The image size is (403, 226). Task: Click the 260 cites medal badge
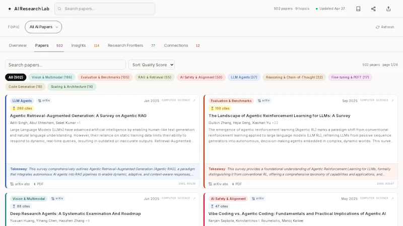[x=22, y=108]
